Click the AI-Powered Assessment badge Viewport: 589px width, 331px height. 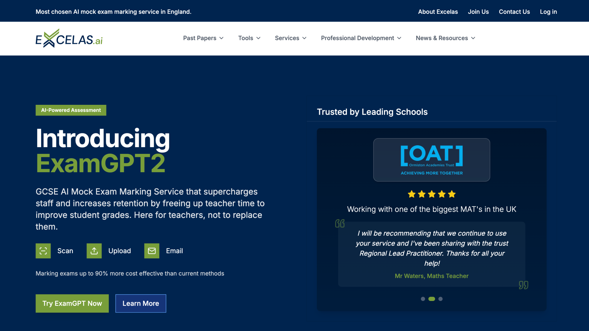71,110
